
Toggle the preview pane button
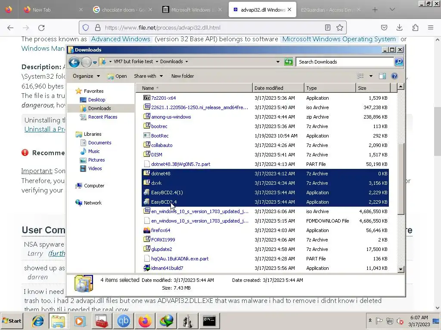(382, 76)
